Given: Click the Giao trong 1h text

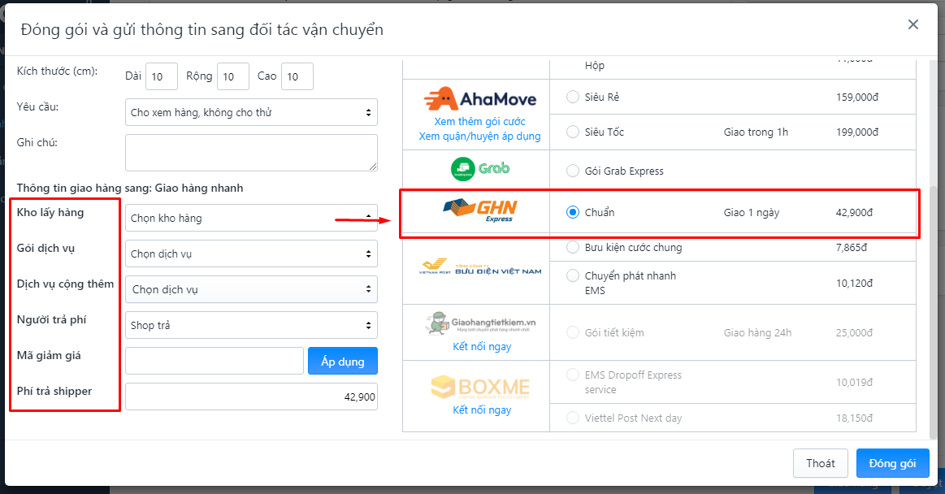Looking at the screenshot, I should (x=756, y=132).
